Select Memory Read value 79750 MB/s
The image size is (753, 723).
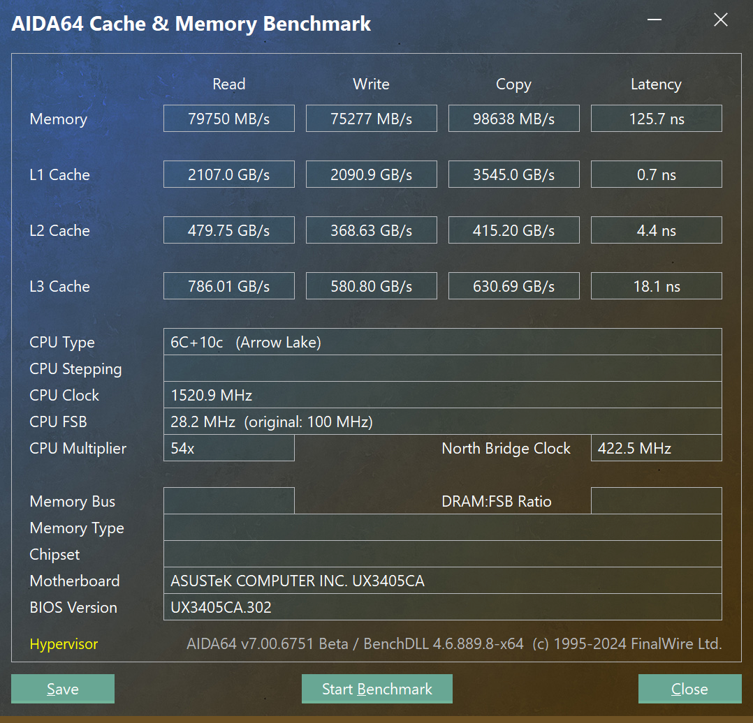pos(229,119)
